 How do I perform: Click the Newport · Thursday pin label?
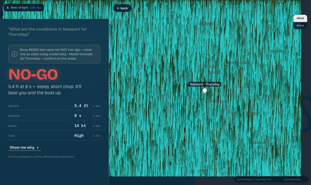coord(205,84)
